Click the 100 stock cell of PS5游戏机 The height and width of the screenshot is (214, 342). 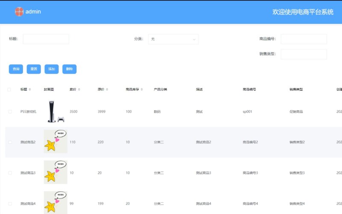pyautogui.click(x=129, y=112)
